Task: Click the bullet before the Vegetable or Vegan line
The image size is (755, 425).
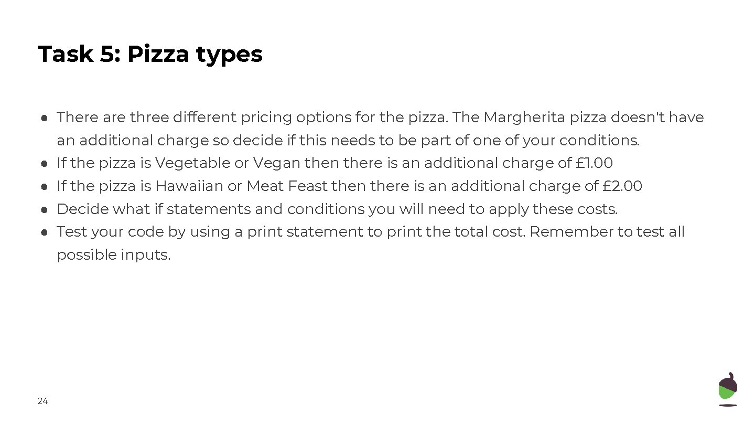Action: click(45, 164)
